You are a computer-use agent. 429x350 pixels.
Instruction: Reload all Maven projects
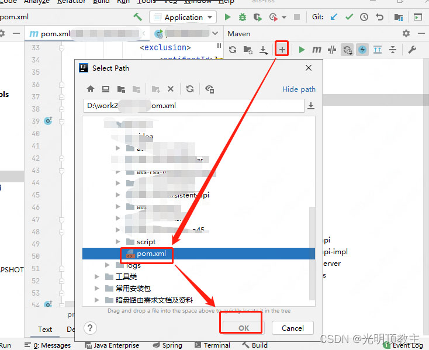(x=233, y=50)
